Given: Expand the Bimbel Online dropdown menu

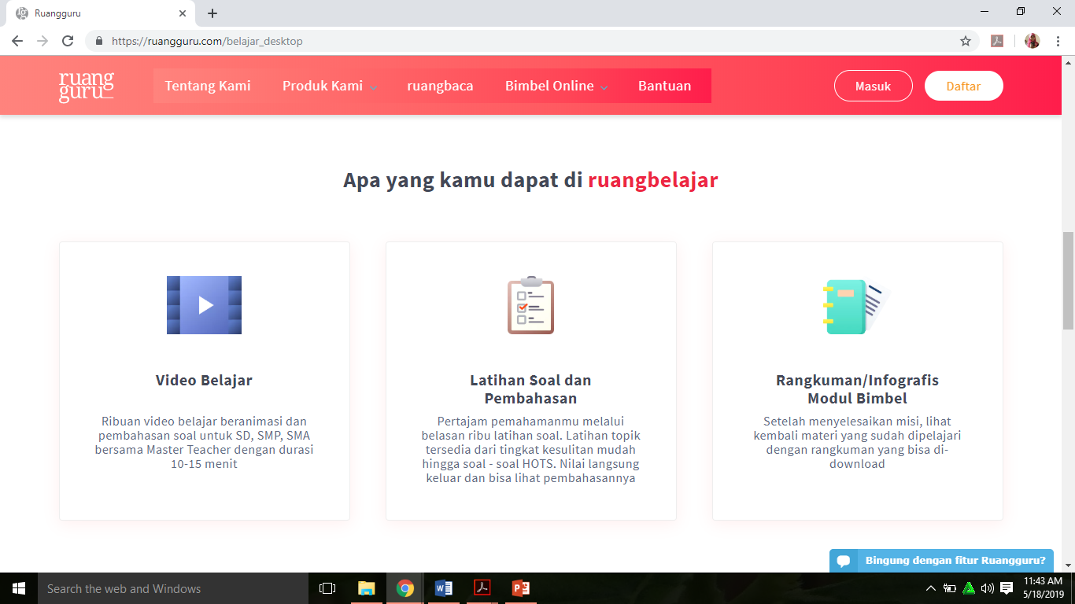Looking at the screenshot, I should (556, 86).
